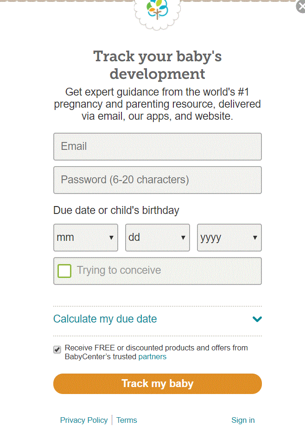
Task: Focus the Password input field
Action: (x=158, y=180)
